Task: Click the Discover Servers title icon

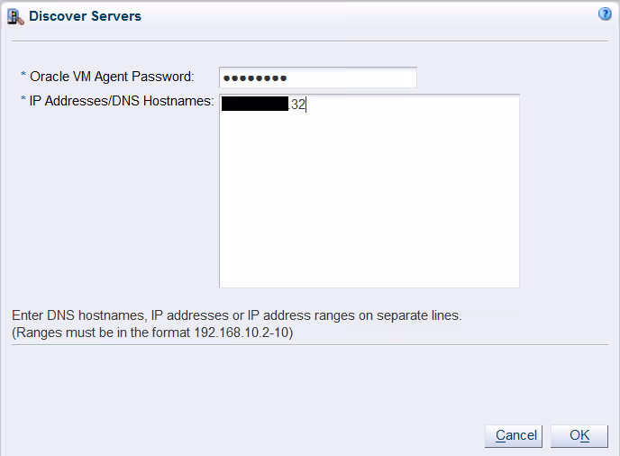Action: pos(15,16)
